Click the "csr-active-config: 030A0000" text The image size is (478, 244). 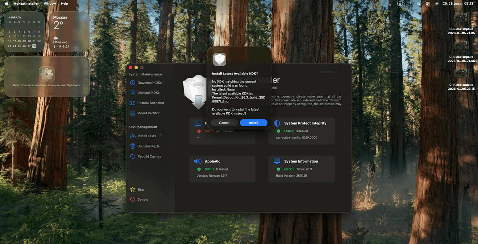(296, 138)
